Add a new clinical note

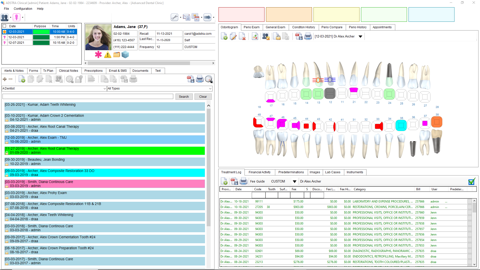(22, 79)
